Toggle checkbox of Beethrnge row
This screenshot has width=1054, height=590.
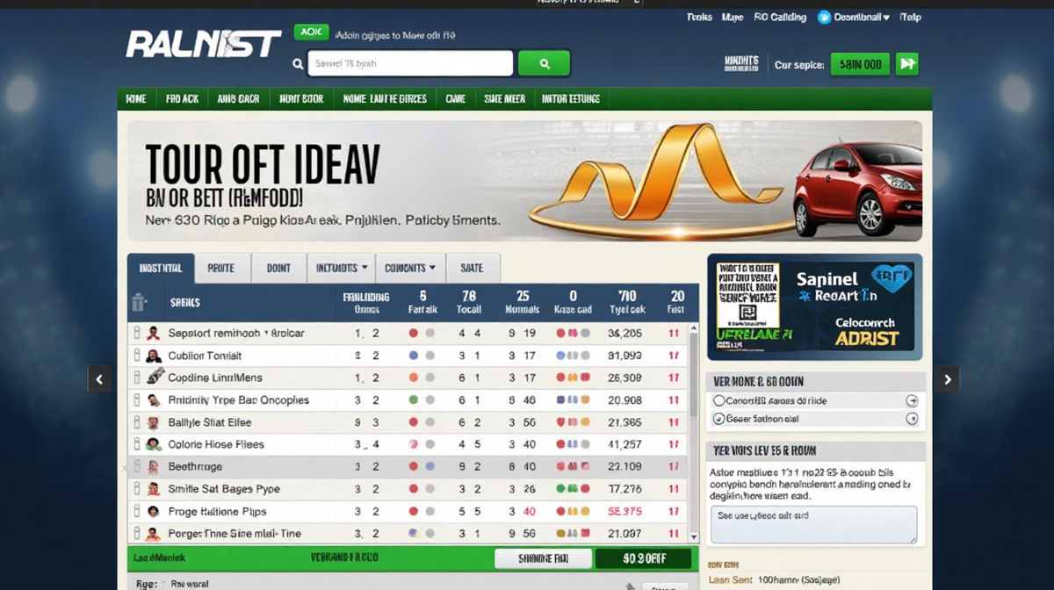136,466
